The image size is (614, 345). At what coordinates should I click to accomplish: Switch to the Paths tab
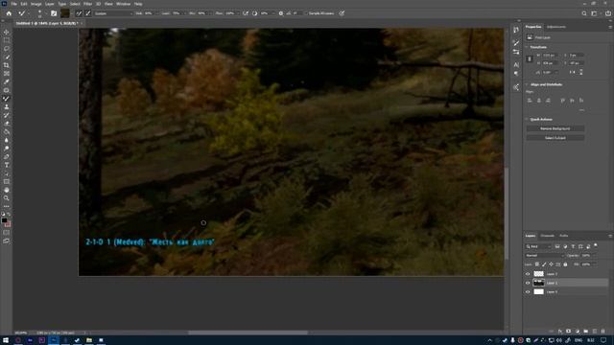coord(563,236)
